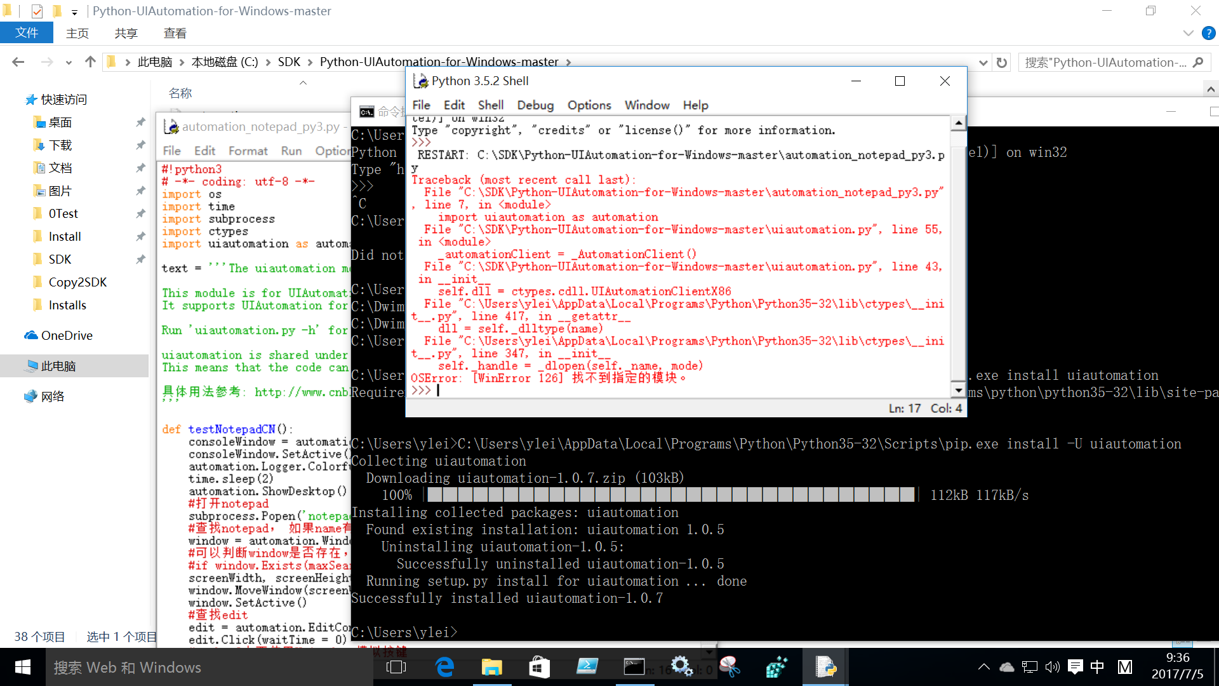Select the Command Prompt taskbar icon

635,667
